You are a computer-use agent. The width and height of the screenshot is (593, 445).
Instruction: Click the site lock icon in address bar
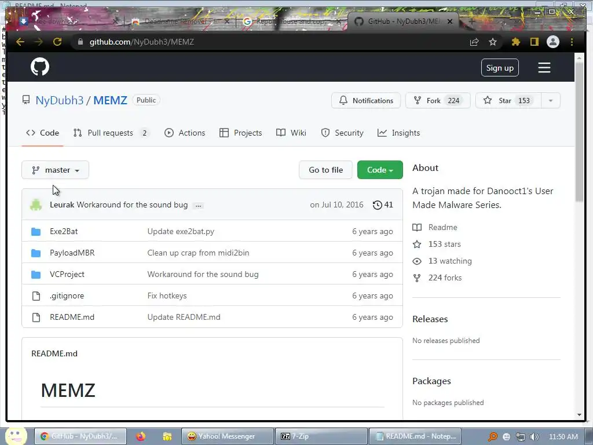[x=80, y=42]
